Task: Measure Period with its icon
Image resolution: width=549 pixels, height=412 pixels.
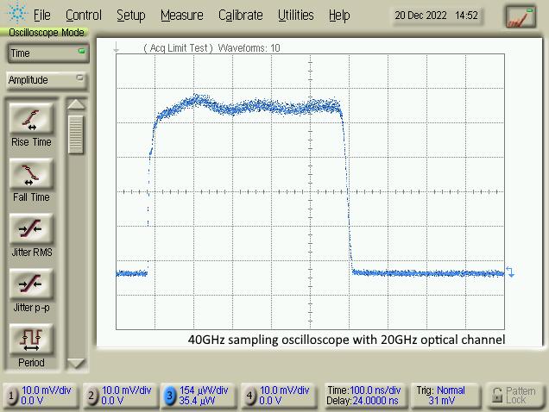Action: 31,340
